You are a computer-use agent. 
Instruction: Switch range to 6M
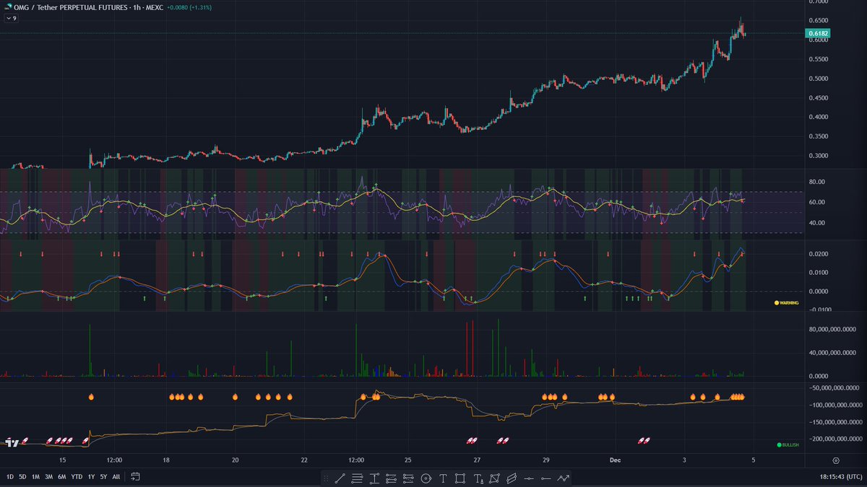tap(62, 477)
